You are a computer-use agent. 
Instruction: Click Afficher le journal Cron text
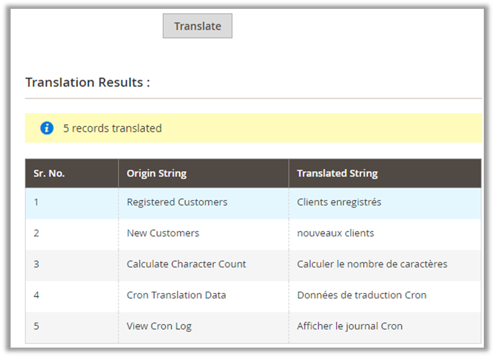[x=350, y=326]
